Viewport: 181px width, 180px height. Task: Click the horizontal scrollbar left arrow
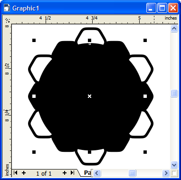(97, 173)
